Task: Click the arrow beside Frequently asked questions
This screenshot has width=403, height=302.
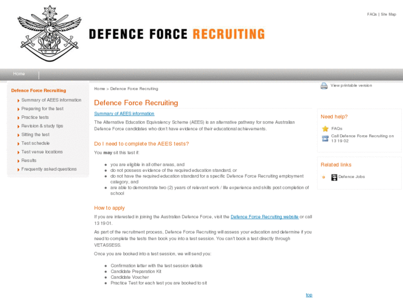Action: [x=18, y=170]
